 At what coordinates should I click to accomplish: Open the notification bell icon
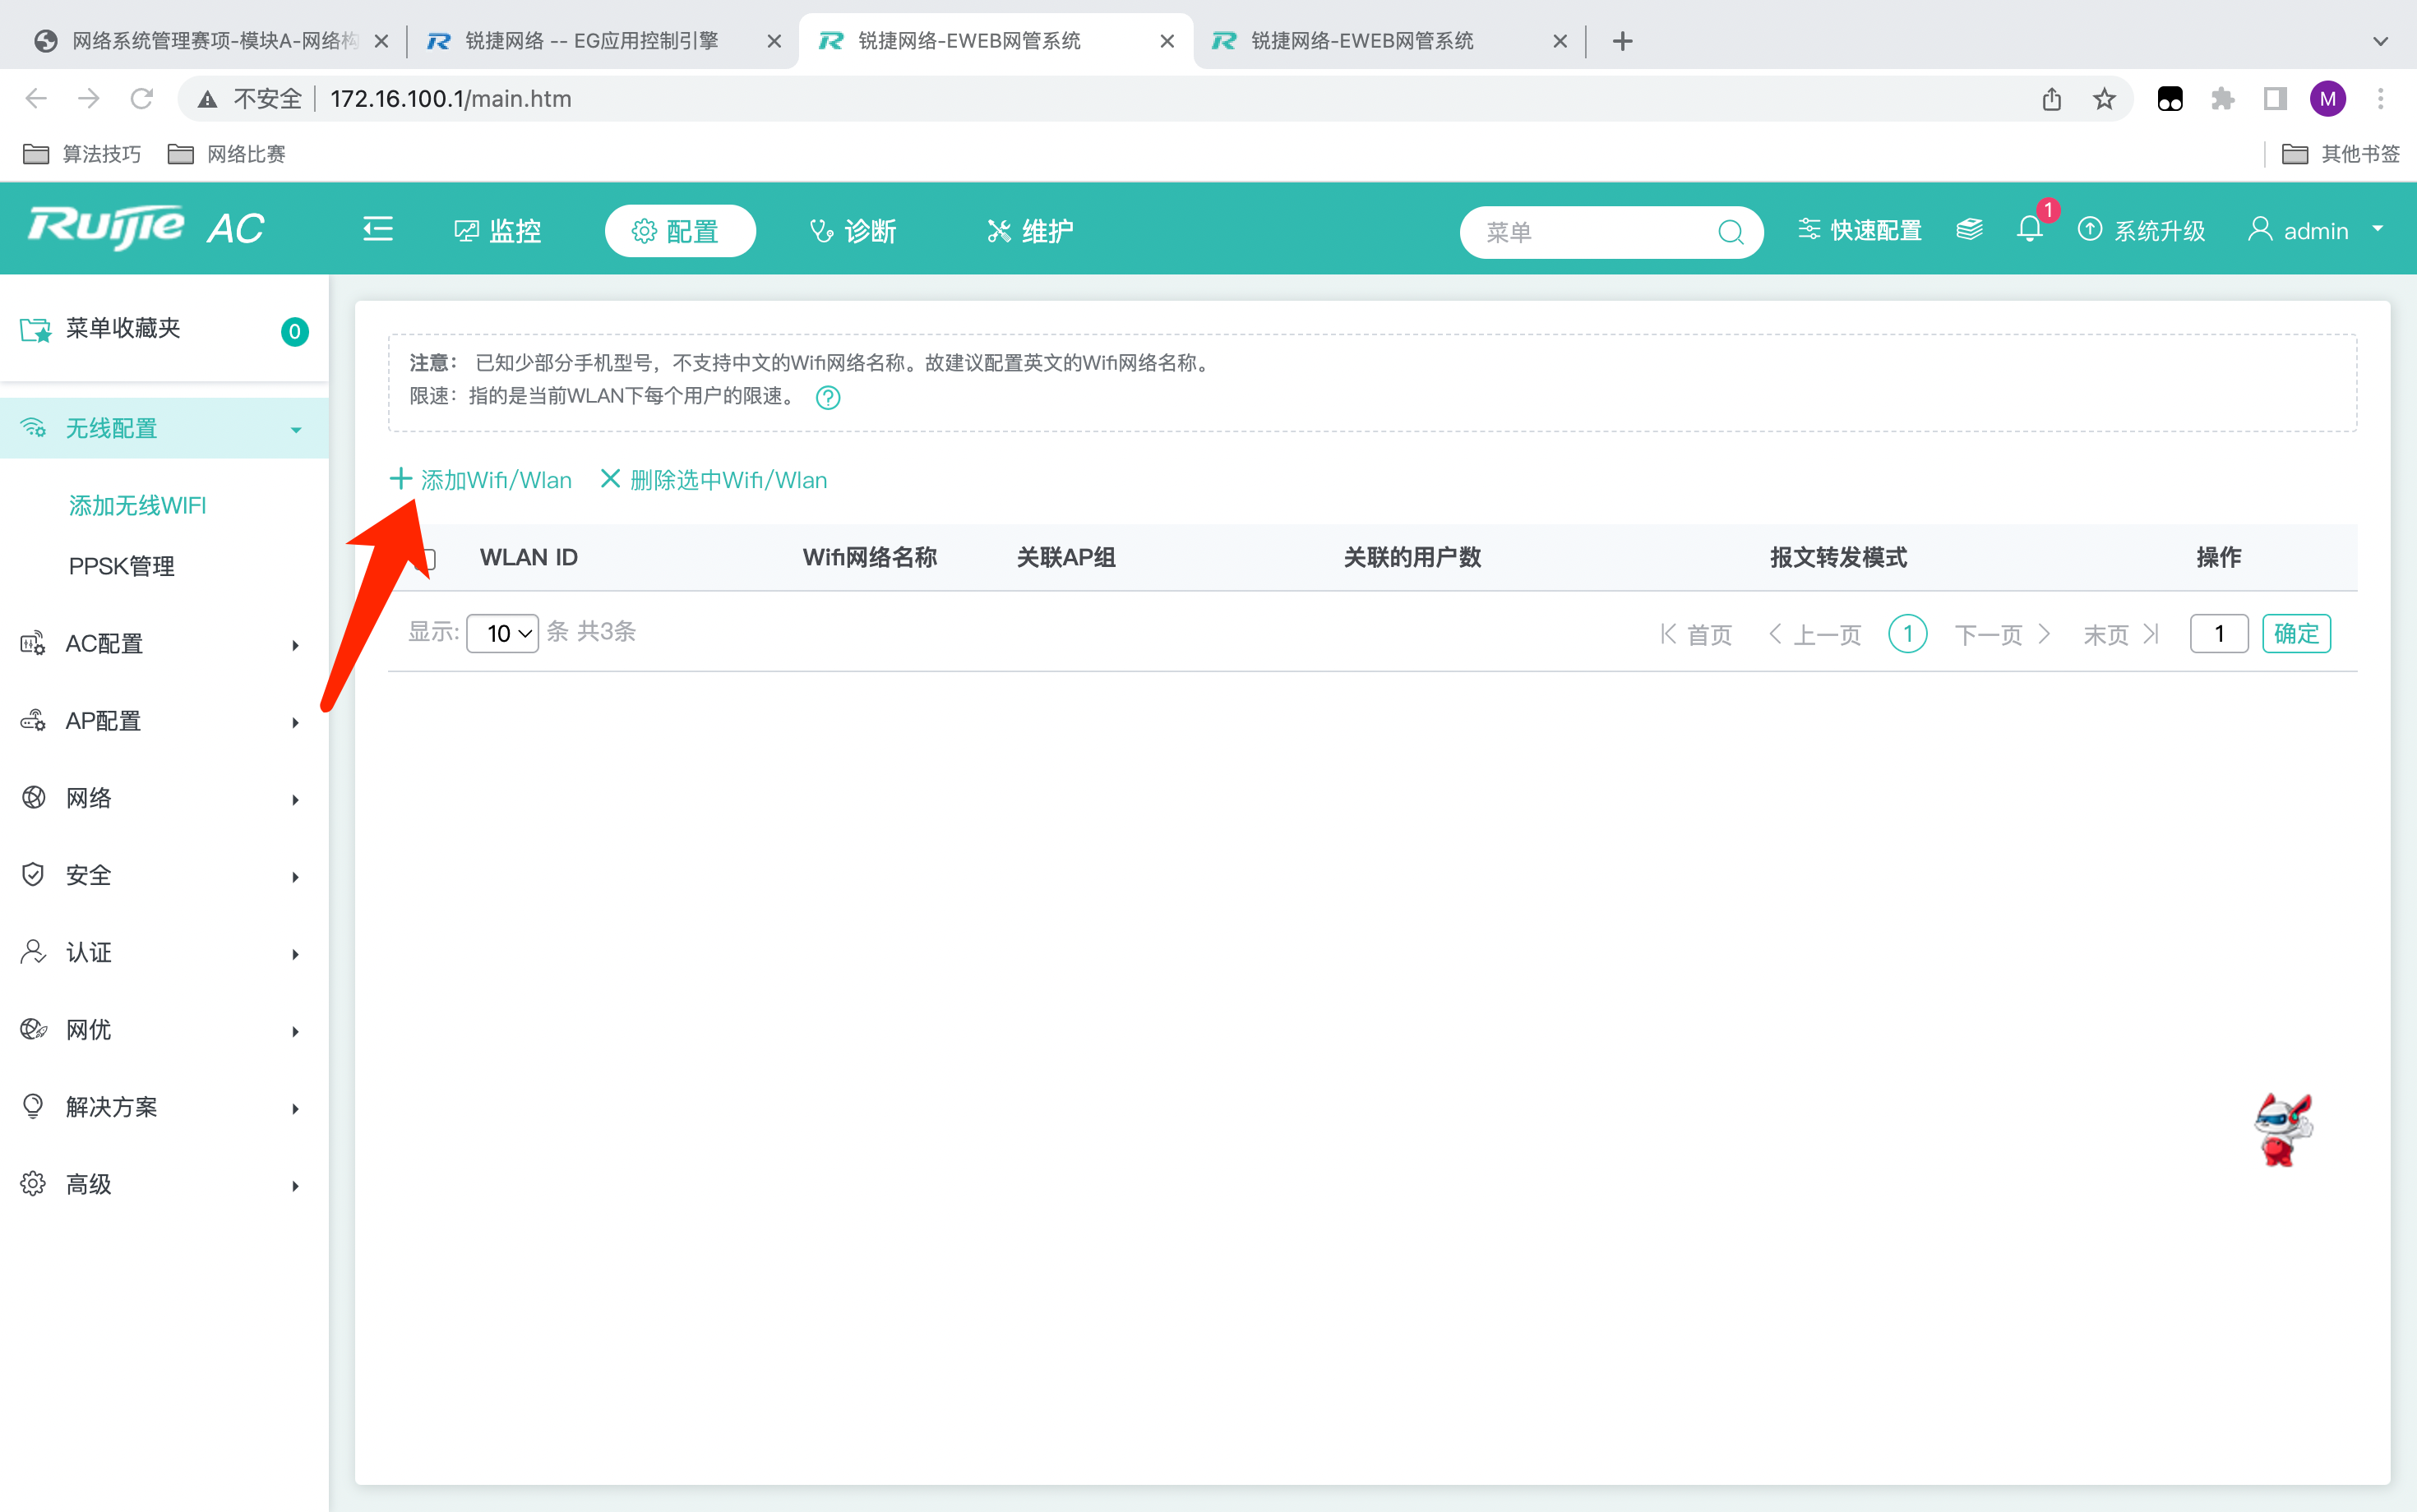tap(2029, 230)
